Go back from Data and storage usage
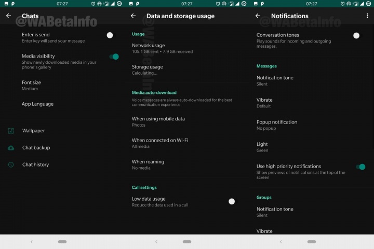374x249 pixels. tap(133, 16)
